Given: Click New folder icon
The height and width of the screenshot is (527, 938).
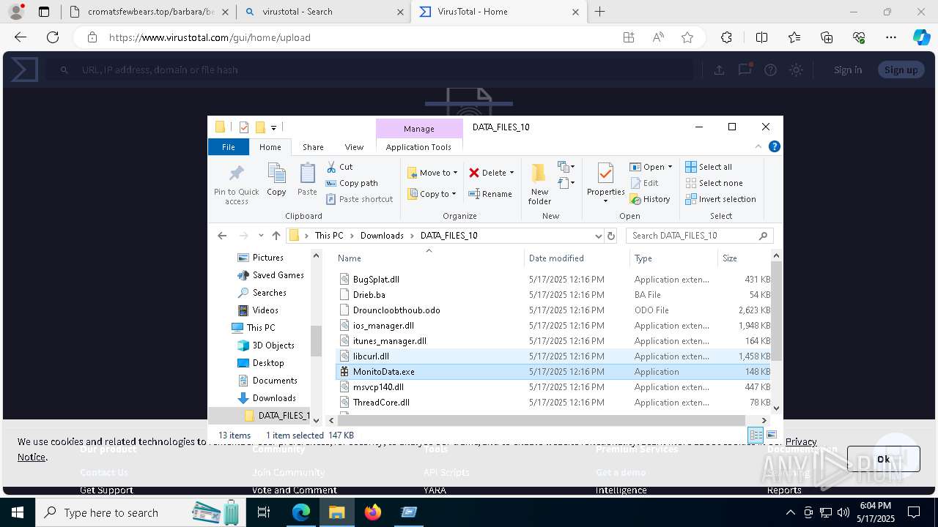Looking at the screenshot, I should click(539, 173).
